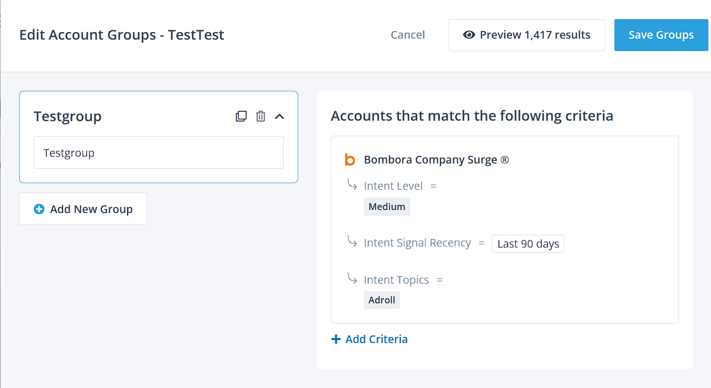Screen dimensions: 711x388
Task: Click the Add Criteria link
Action: pyautogui.click(x=376, y=339)
